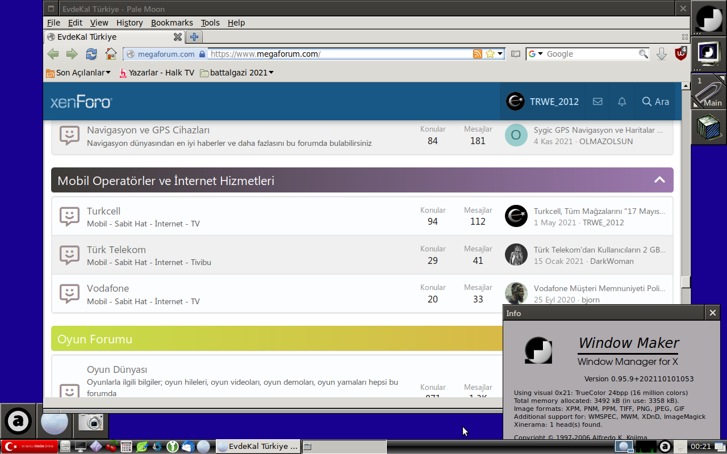The width and height of the screenshot is (727, 454).
Task: Collapse Mobil Operatörler ve İnternet Hizmetleri category
Action: tap(659, 180)
